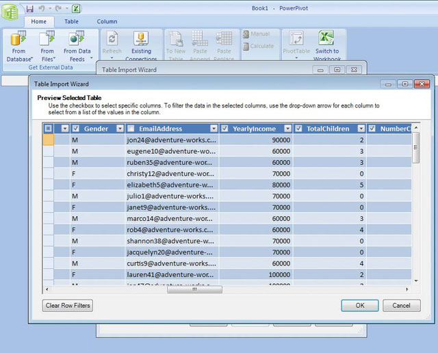Open the From Database import menu
This screenshot has width=438, height=353.
coord(19,47)
